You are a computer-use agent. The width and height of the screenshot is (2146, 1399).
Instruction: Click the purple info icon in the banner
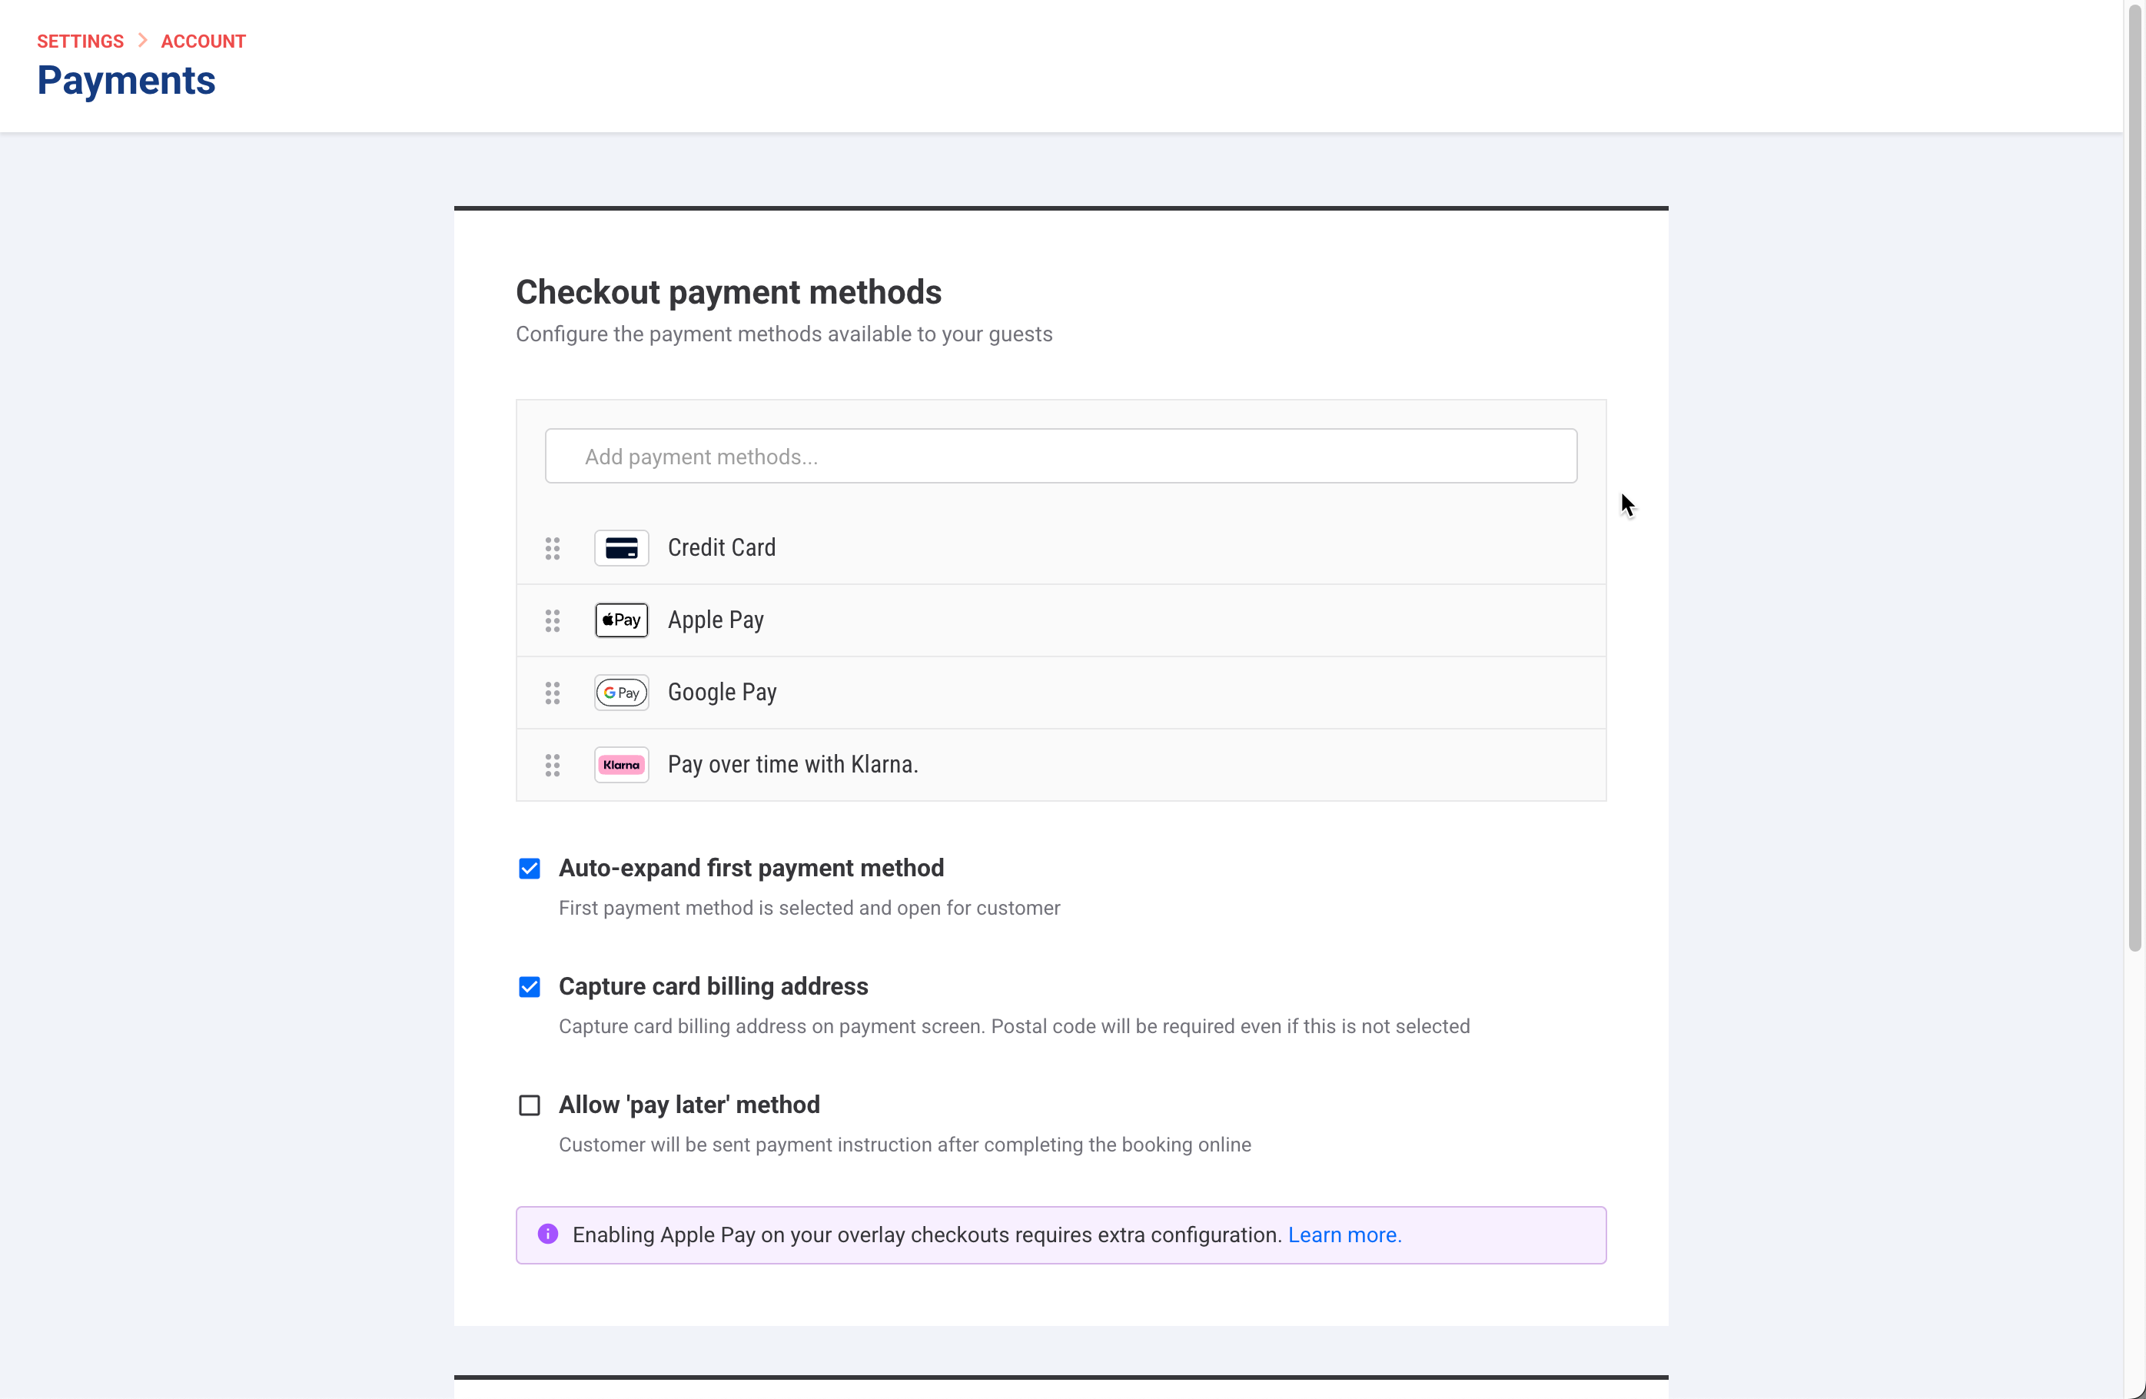[x=548, y=1234]
